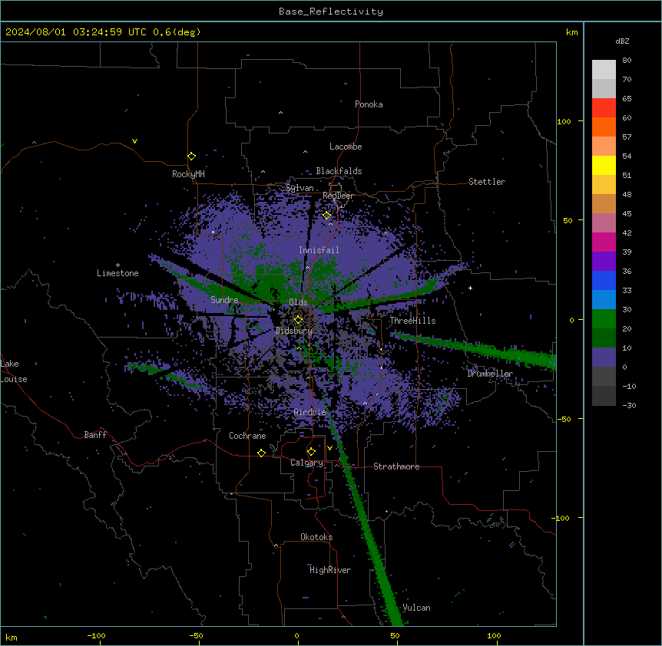This screenshot has width=662, height=646.
Task: Click the yellow diamond marker above Calgary label
Action: 311,452
